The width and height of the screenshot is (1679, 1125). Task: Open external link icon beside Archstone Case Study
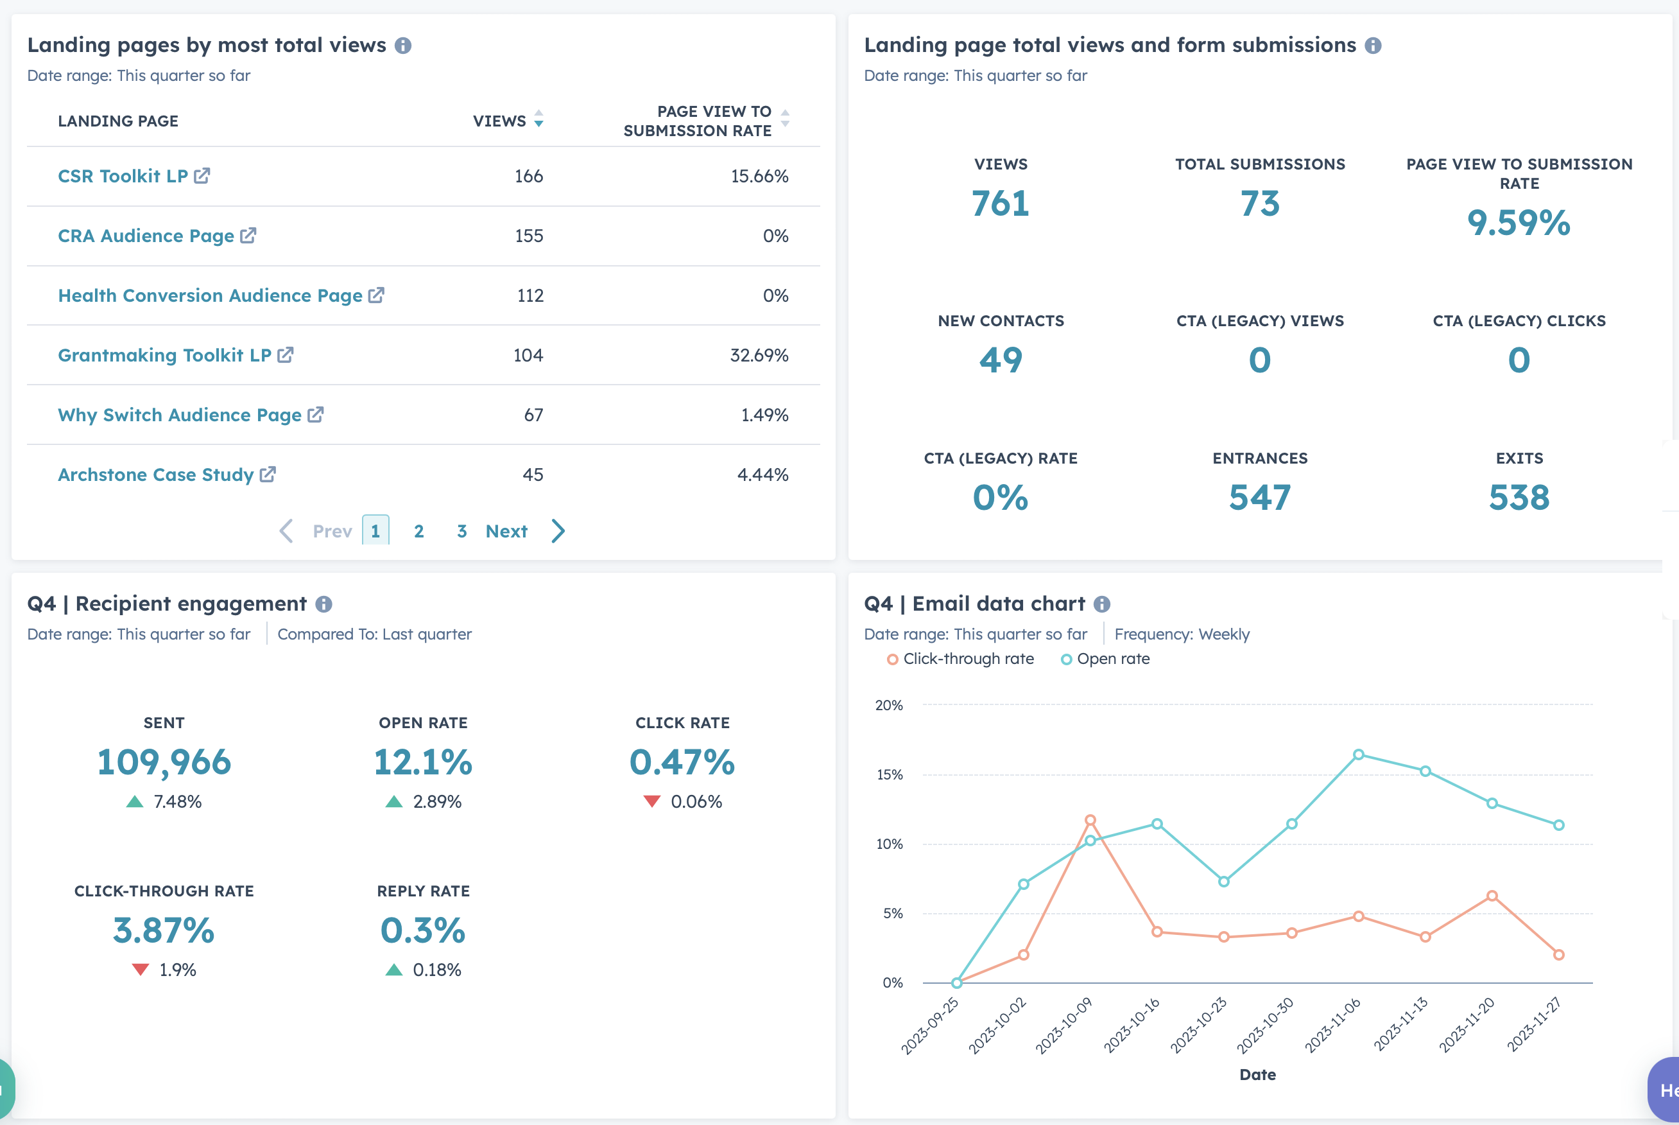[268, 475]
